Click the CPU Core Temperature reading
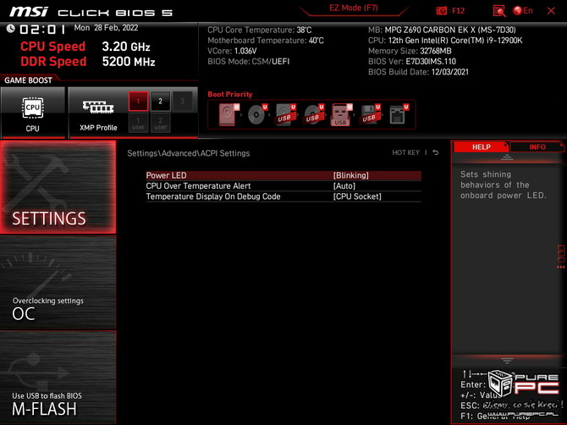The width and height of the screenshot is (567, 425). (x=259, y=30)
